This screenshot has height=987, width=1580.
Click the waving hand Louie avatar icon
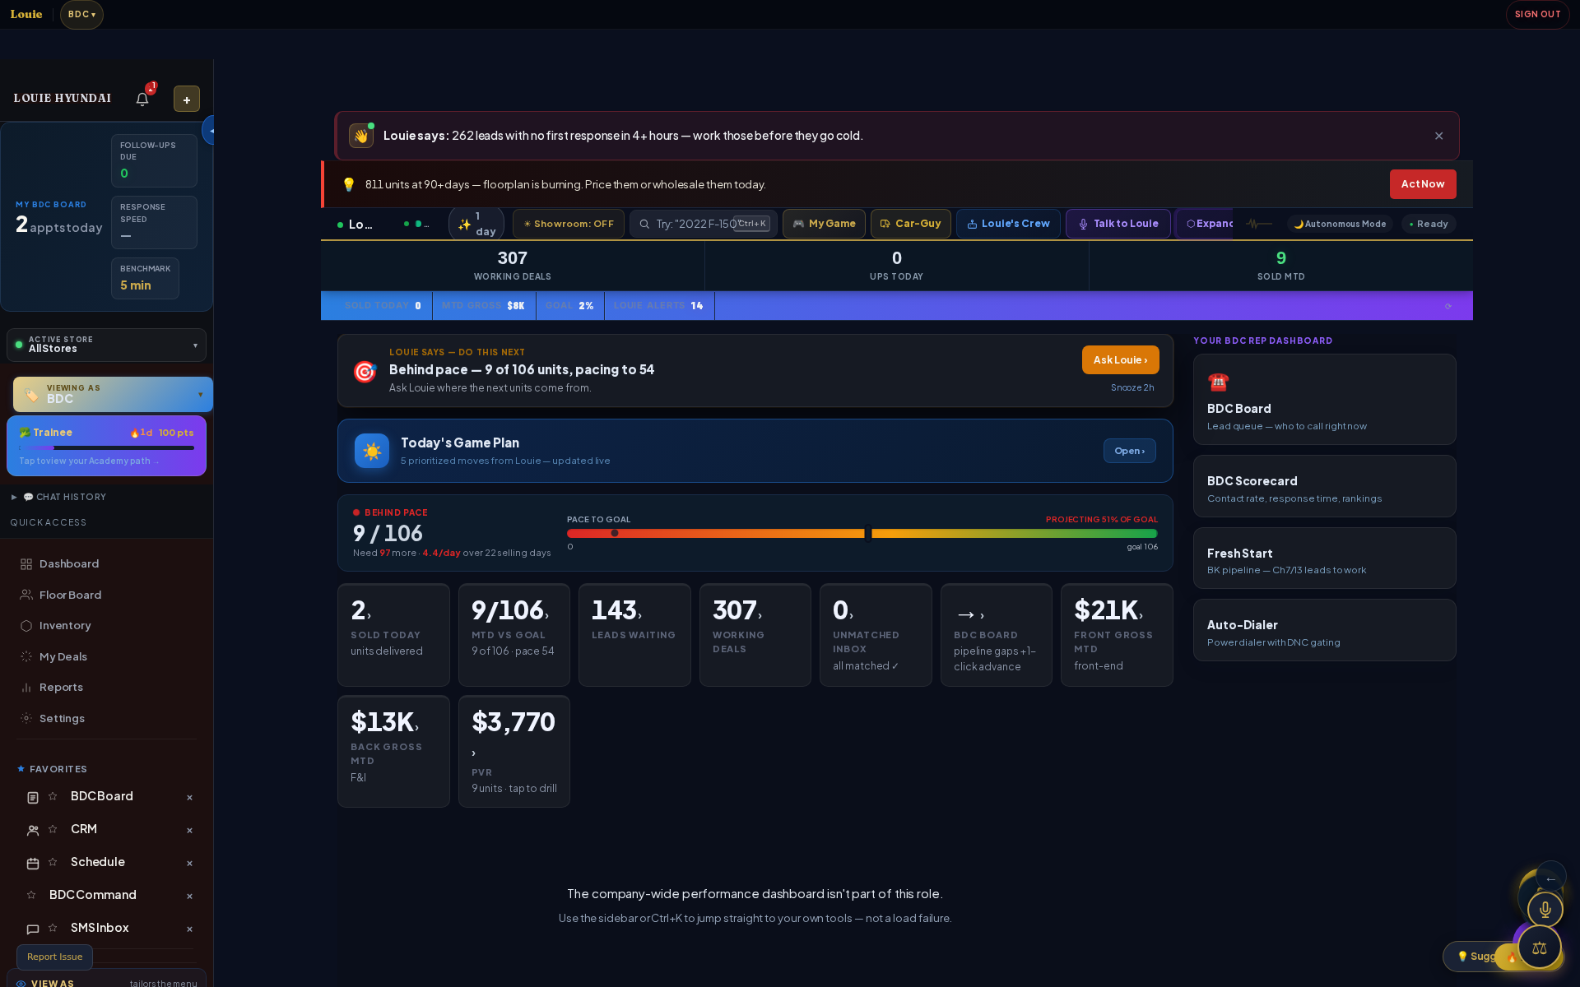tap(361, 136)
